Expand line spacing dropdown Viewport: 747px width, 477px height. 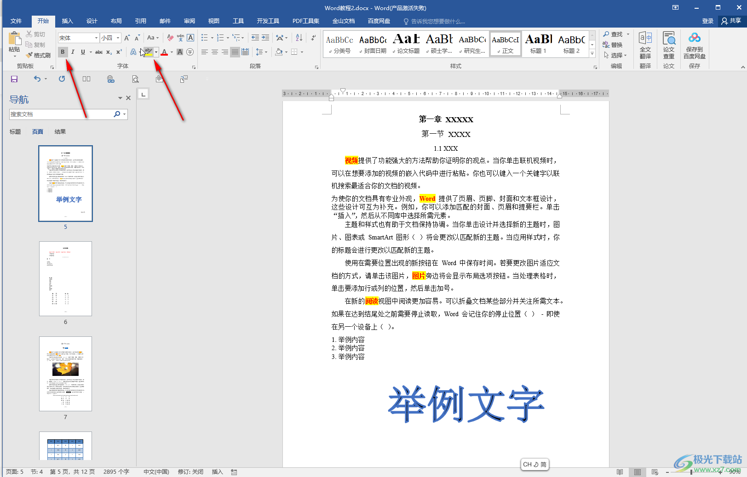[266, 52]
